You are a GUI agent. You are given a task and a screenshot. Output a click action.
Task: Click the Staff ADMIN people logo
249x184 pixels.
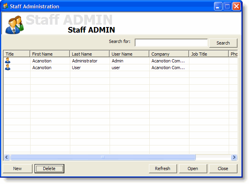point(14,25)
